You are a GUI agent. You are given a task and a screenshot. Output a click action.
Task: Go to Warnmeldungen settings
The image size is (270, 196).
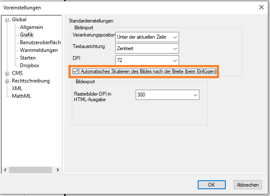[x=39, y=50]
